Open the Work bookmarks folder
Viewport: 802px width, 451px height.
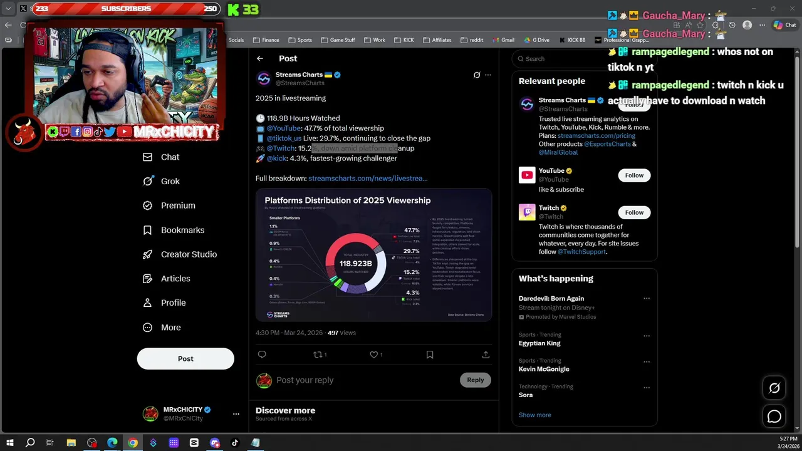tap(374, 40)
